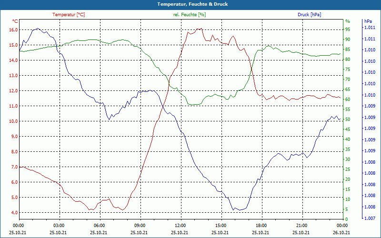Select the '65' humidity axis value
This screenshot has height=238, width=381.
coord(348,89)
